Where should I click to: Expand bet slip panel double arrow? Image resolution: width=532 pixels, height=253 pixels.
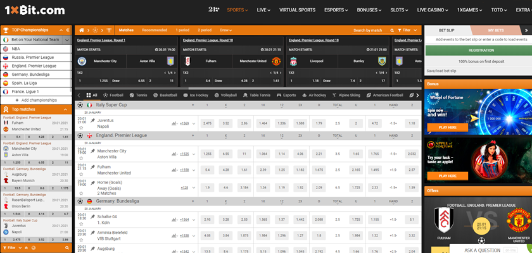pos(526,30)
